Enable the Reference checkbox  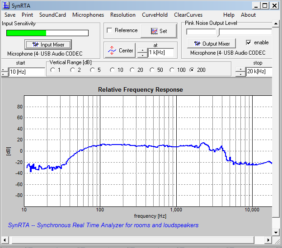pos(109,30)
